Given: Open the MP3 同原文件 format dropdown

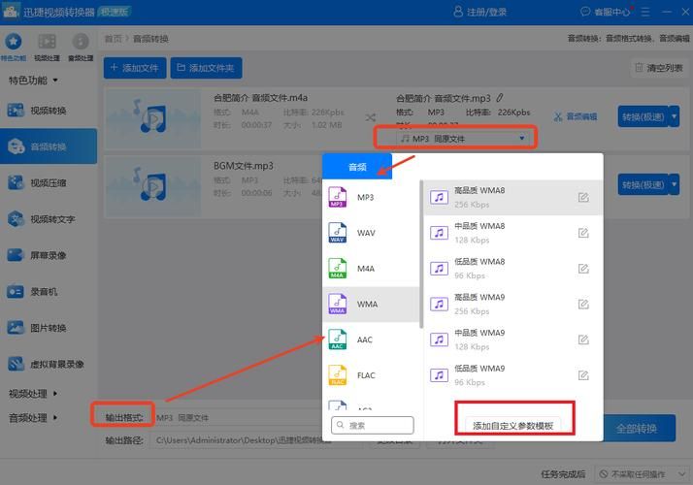Looking at the screenshot, I should [463, 139].
